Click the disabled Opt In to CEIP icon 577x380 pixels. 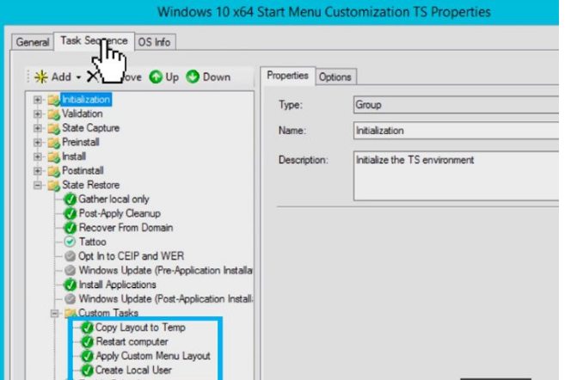70,256
